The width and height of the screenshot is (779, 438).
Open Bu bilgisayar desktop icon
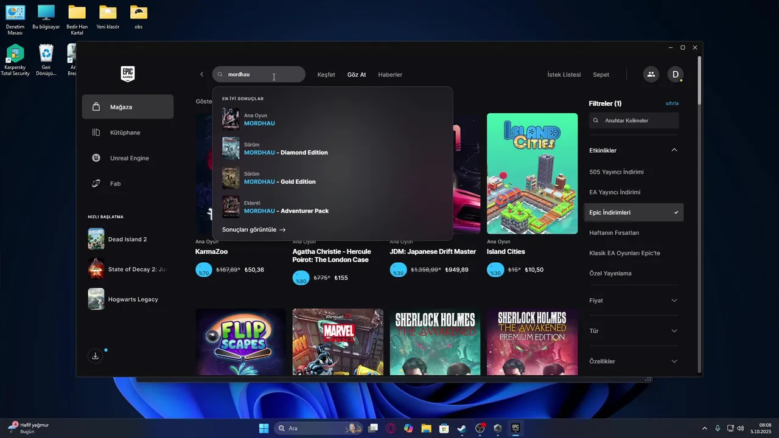click(x=46, y=17)
